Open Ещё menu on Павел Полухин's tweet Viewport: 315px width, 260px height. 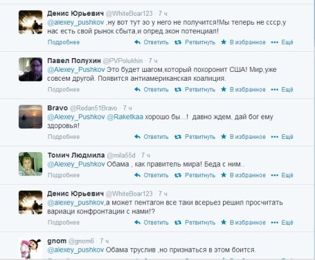tap(287, 90)
